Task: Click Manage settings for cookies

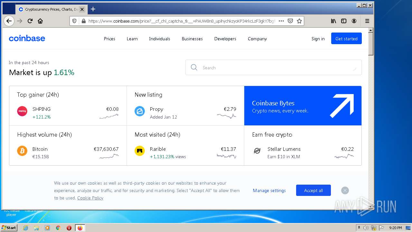Action: pos(269,190)
